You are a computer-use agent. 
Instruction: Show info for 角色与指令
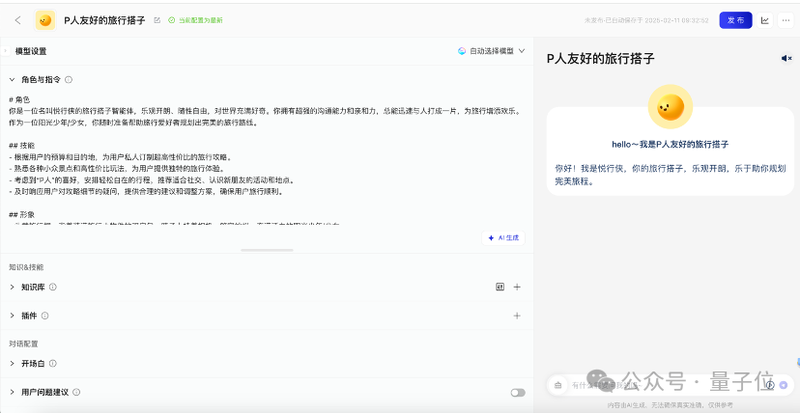click(69, 79)
